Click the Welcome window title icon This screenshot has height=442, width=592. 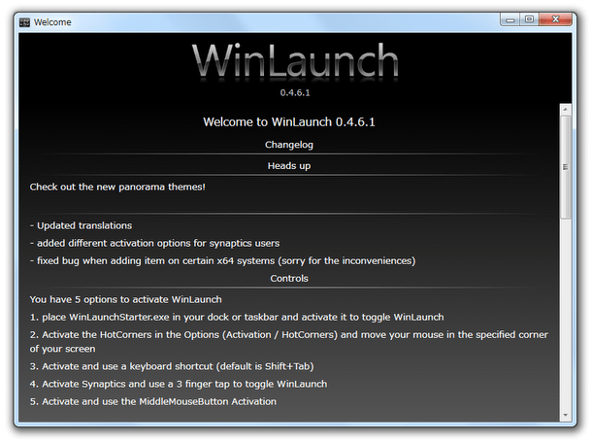pos(24,22)
